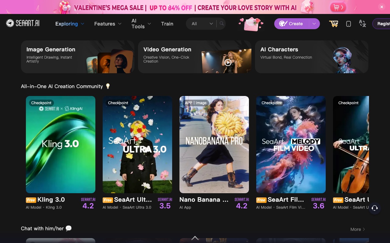Image resolution: width=390 pixels, height=243 pixels.
Task: Expand the Features dropdown
Action: [x=108, y=24]
